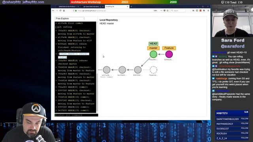Click the 'Architecture Workshop' banner text

(x=86, y=2)
